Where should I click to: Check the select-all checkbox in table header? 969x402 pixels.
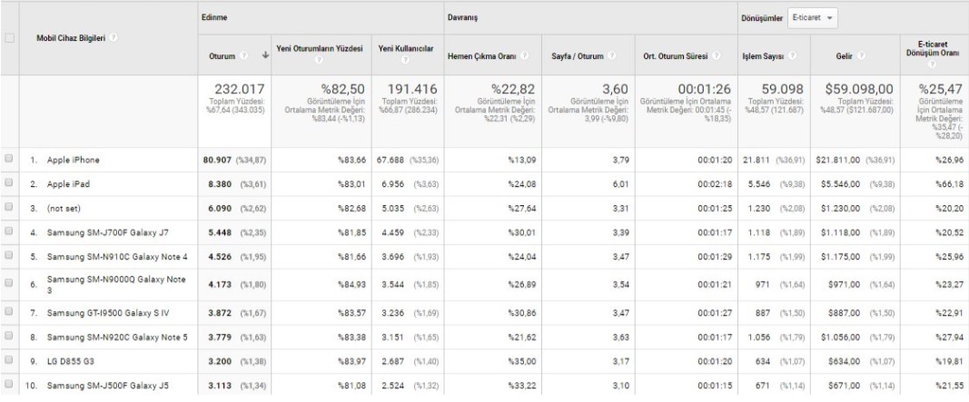coord(9,38)
